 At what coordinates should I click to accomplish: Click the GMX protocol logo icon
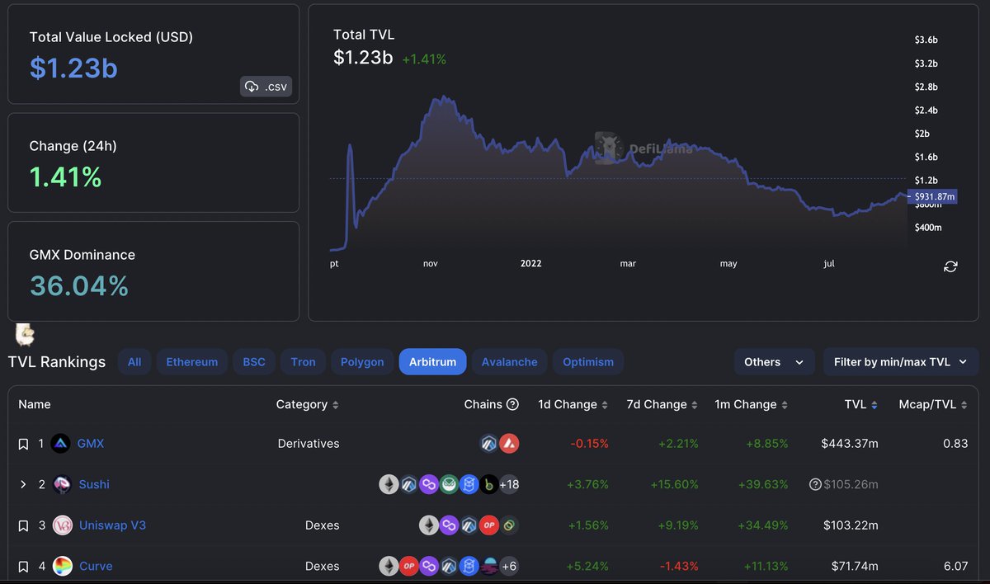point(59,443)
